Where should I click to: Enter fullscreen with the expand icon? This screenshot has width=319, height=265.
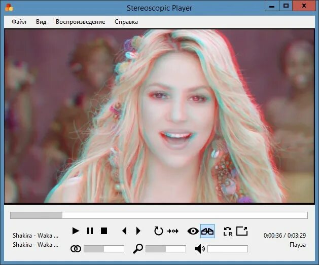tap(242, 231)
